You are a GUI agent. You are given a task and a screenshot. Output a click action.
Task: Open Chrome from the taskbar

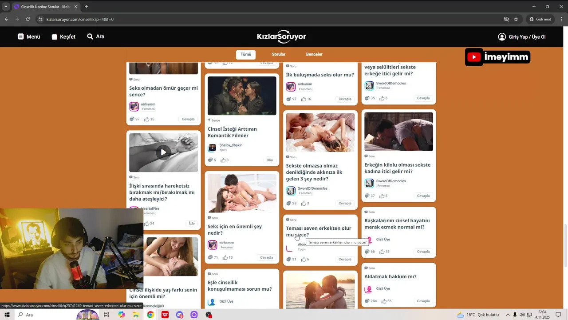150,315
